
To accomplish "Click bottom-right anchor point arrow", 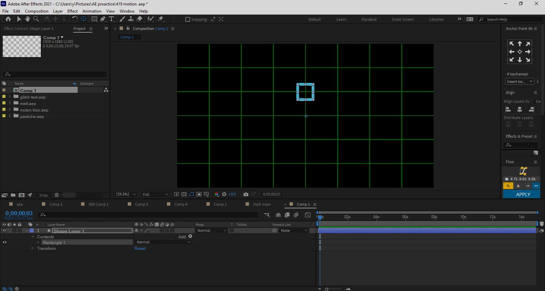I will point(528,60).
